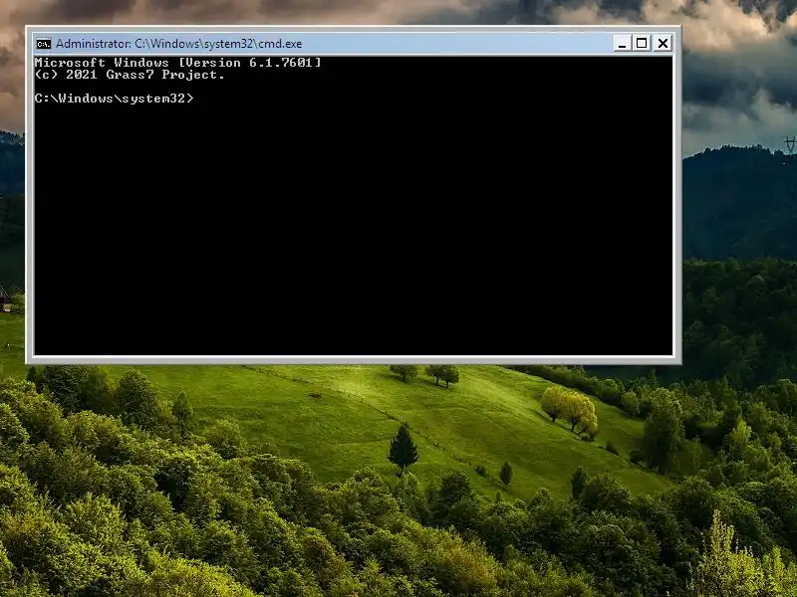Viewport: 797px width, 597px height.
Task: Close the cmd.exe window
Action: [663, 43]
